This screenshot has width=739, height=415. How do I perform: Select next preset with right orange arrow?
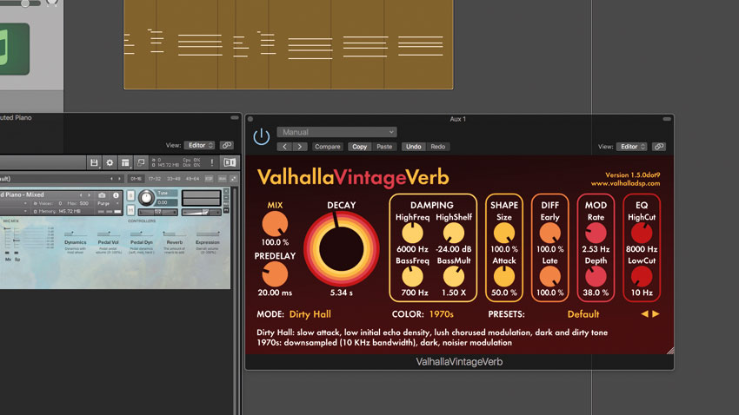(x=656, y=313)
